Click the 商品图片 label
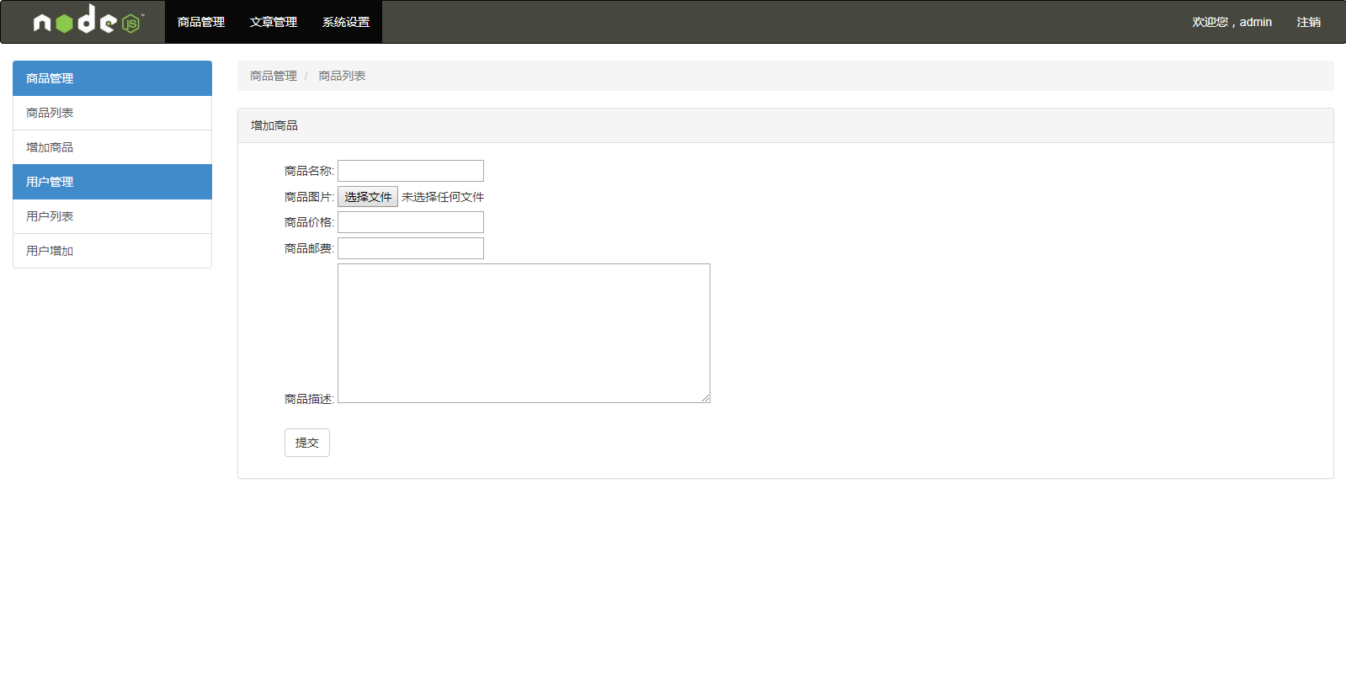The image size is (1346, 696). coord(309,197)
